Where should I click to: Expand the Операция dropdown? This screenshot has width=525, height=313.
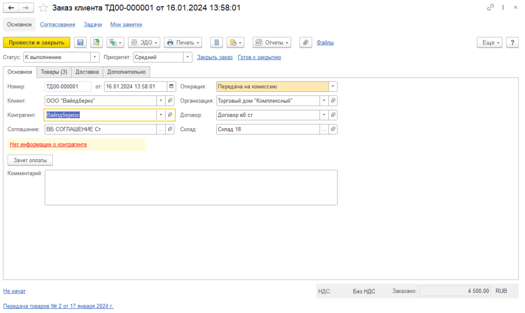pyautogui.click(x=333, y=87)
